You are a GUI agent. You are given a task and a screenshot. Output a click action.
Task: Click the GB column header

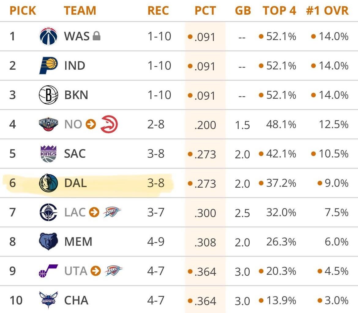pos(243,11)
